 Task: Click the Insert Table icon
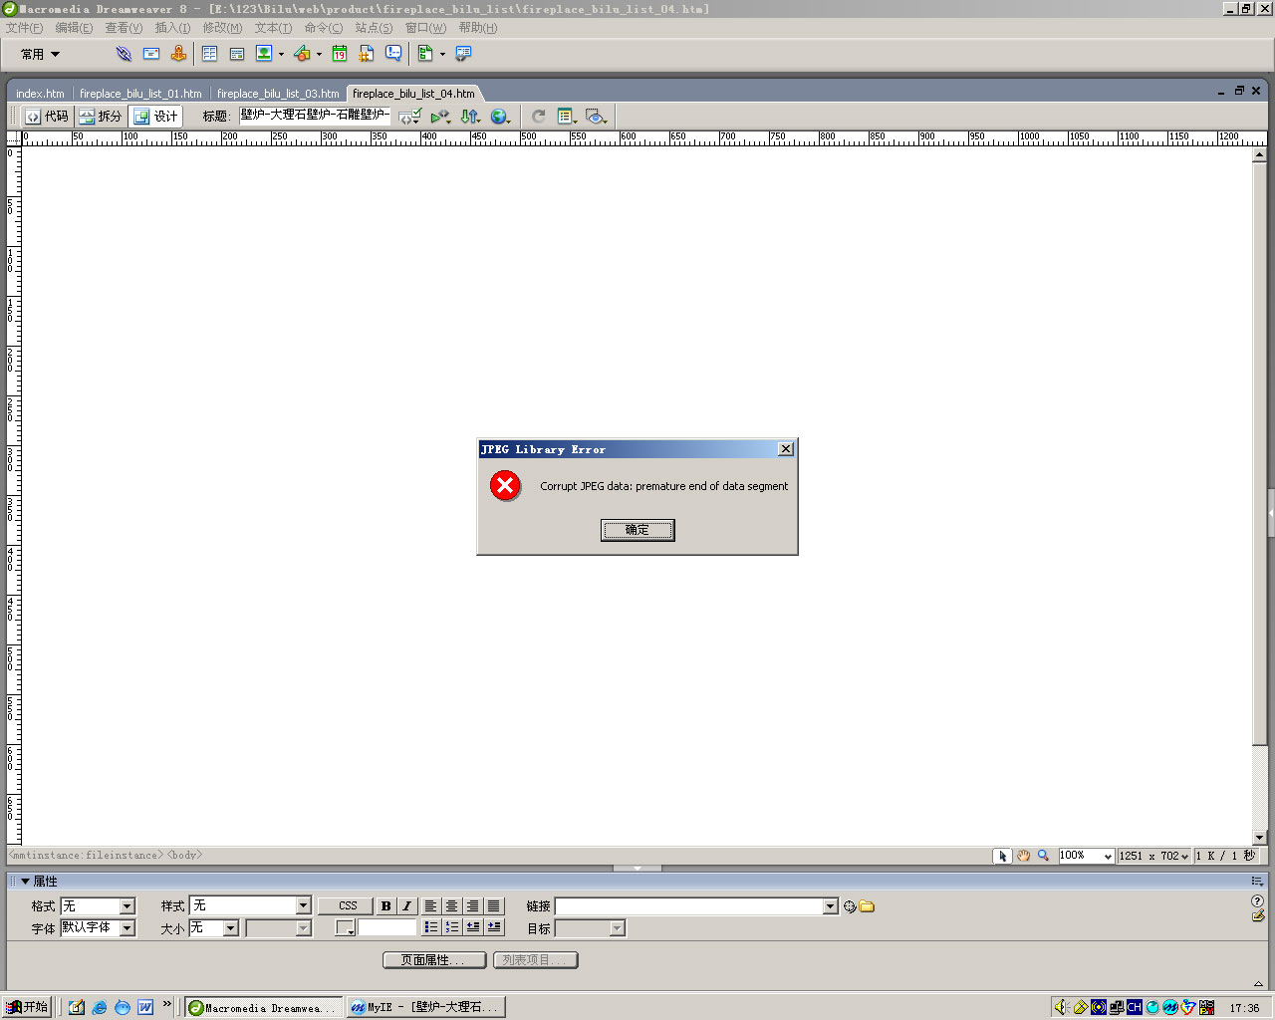(210, 54)
